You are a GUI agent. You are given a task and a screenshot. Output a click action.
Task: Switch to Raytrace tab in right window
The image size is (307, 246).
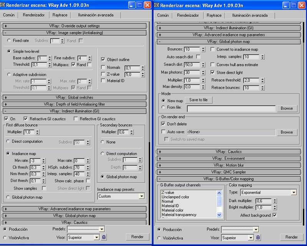tap(214, 15)
